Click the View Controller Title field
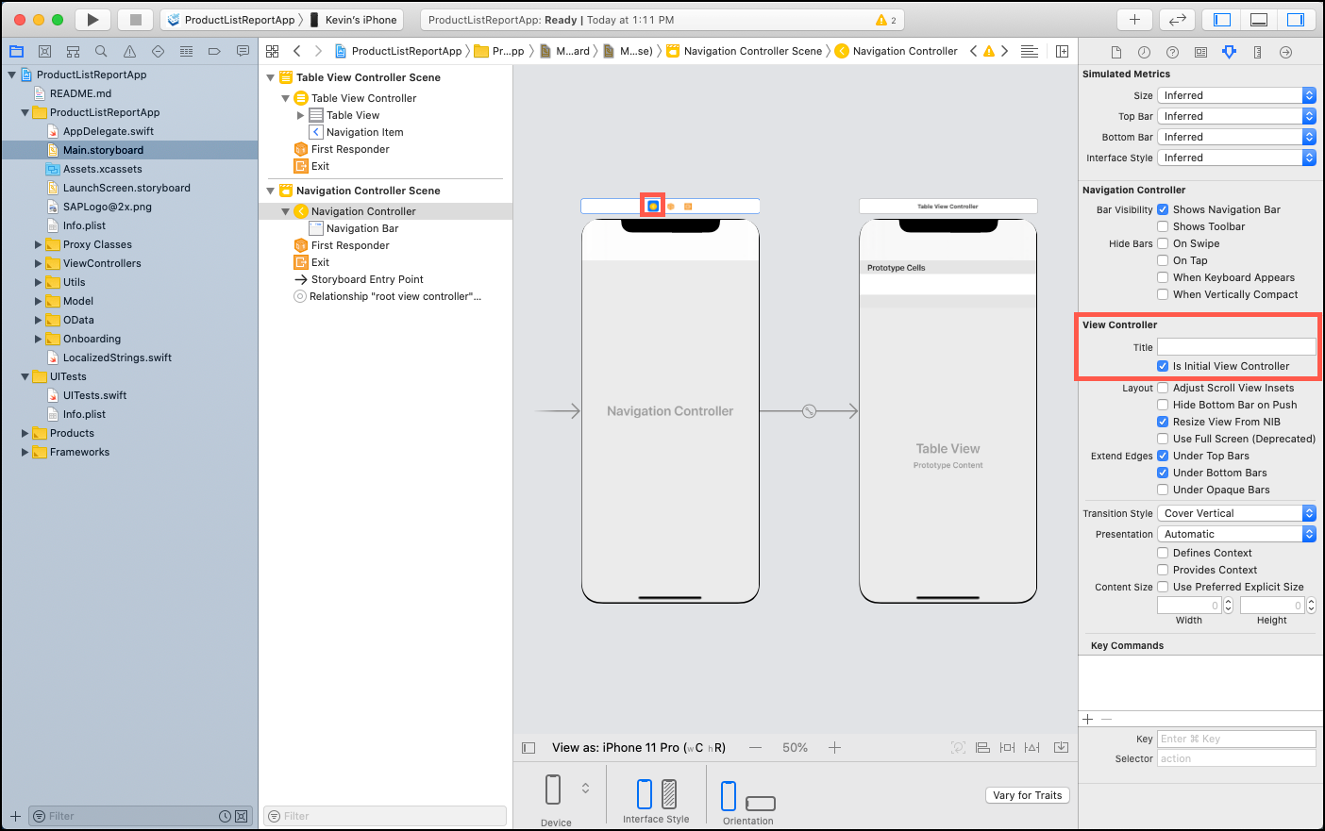1325x831 pixels. (1236, 347)
